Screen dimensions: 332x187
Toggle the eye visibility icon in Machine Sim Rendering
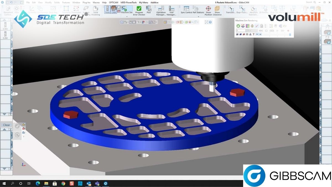pos(261,34)
